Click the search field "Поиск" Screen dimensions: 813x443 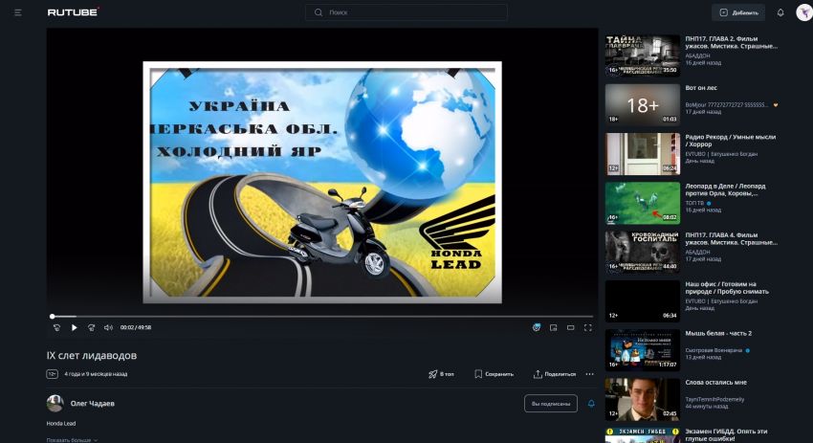click(x=406, y=12)
